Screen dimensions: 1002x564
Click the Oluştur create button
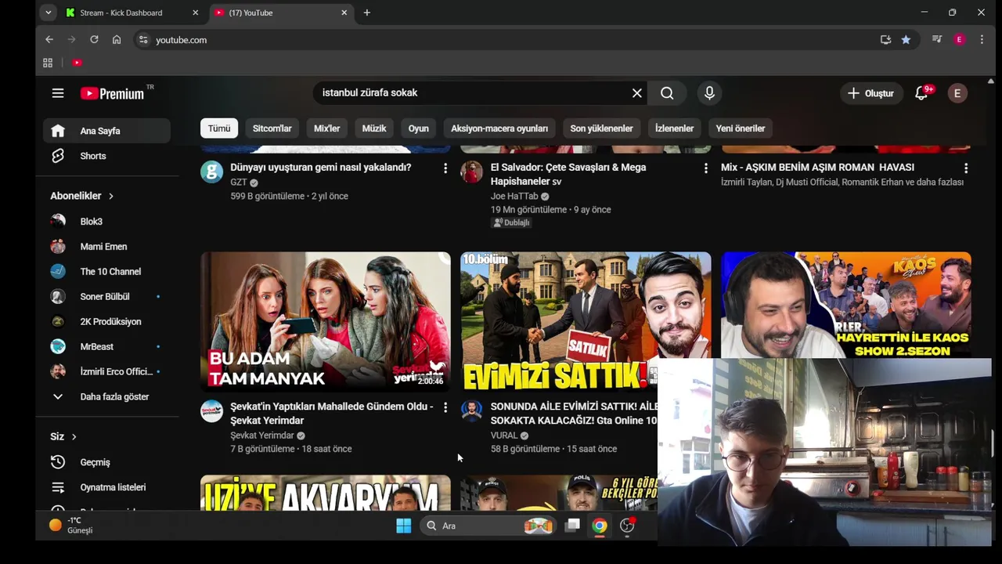coord(870,93)
